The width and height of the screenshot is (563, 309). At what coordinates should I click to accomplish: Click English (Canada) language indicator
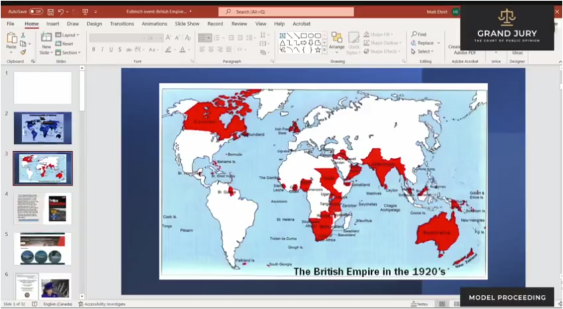(57, 304)
